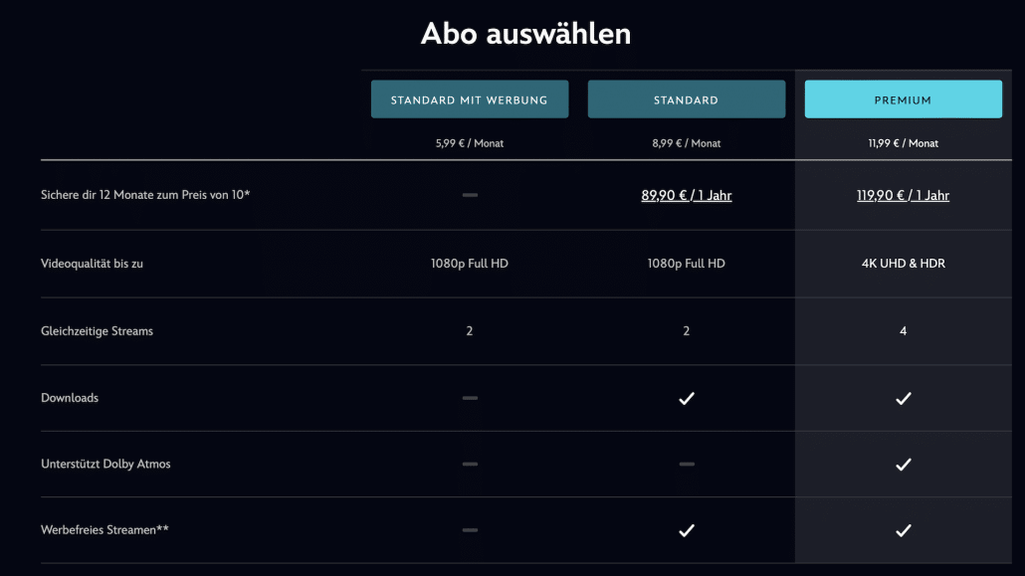Click the dash for Dolby Atmos under Standard
The width and height of the screenshot is (1025, 576).
click(686, 464)
